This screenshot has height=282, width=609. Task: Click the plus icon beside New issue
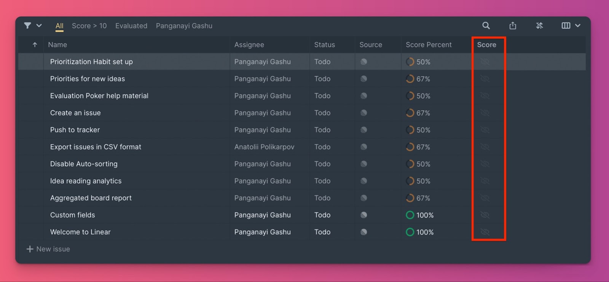tap(30, 249)
